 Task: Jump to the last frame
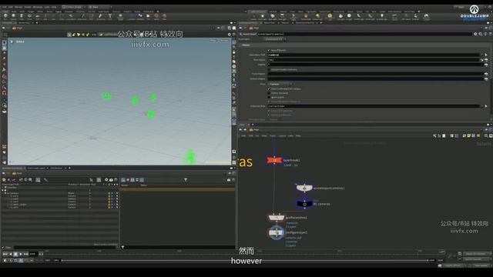pyautogui.click(x=25, y=254)
